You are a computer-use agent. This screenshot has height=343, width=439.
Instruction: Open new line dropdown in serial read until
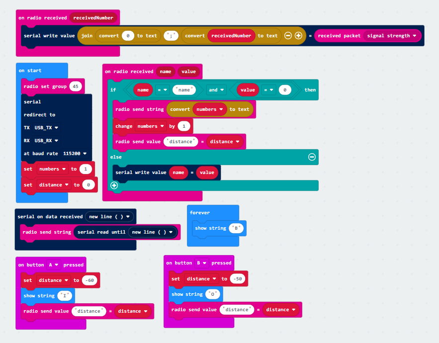(x=152, y=232)
